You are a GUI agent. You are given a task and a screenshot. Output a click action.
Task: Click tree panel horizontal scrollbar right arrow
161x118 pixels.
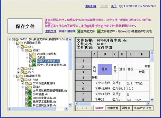pos(66,109)
